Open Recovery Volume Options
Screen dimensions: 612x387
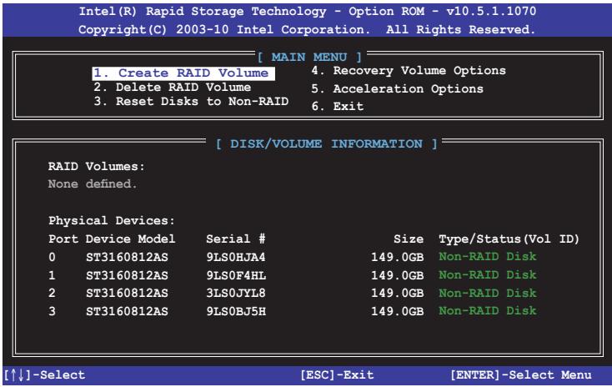409,71
